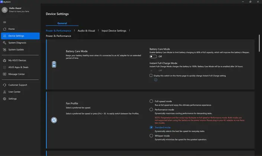Viewport: 262px width, 156px height.
Task: Click the ASUS Apps & Deals grid icon
Action: [4, 67]
